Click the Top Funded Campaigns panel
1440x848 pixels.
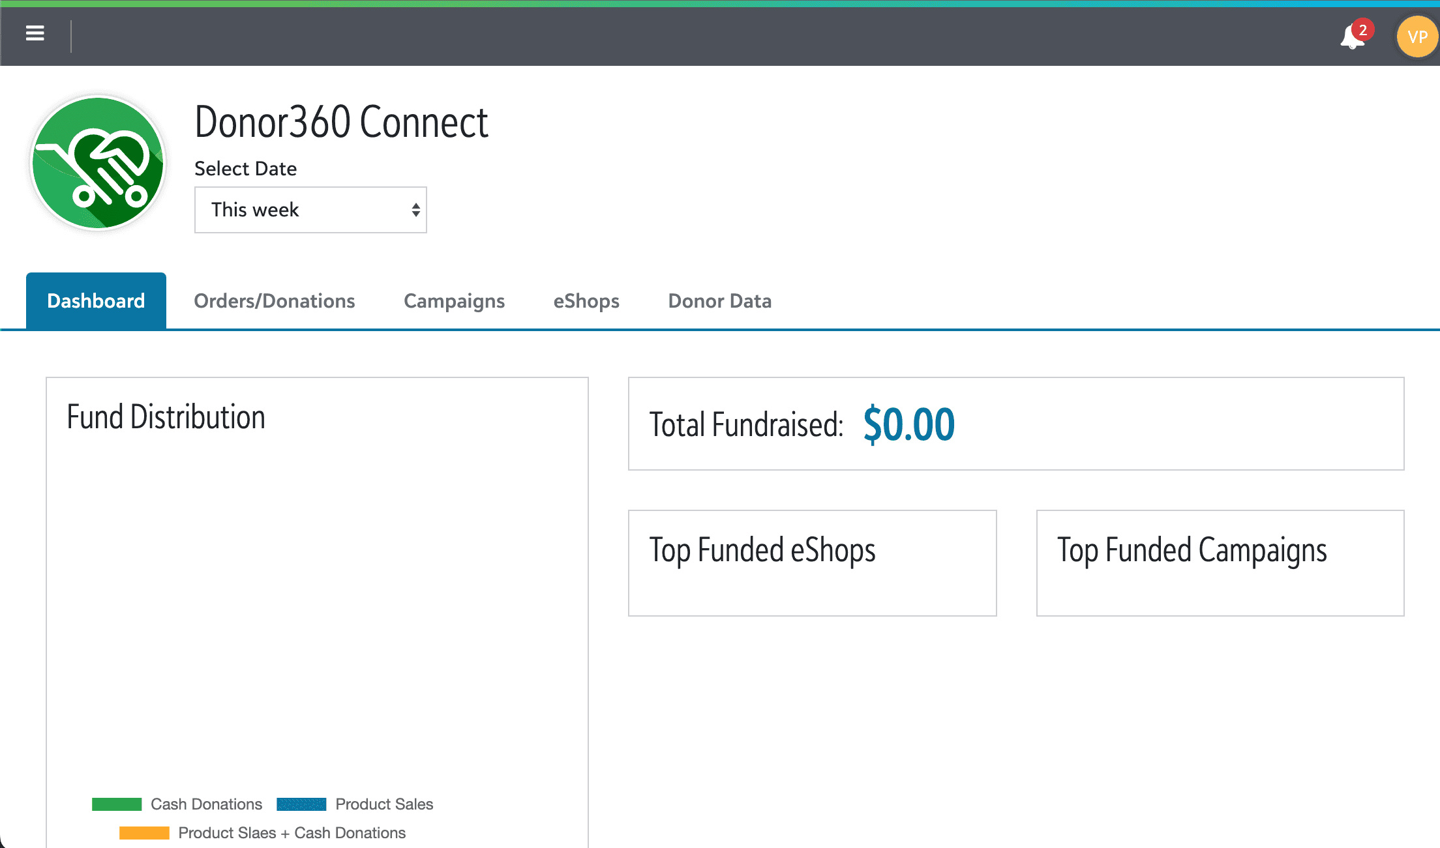1220,563
